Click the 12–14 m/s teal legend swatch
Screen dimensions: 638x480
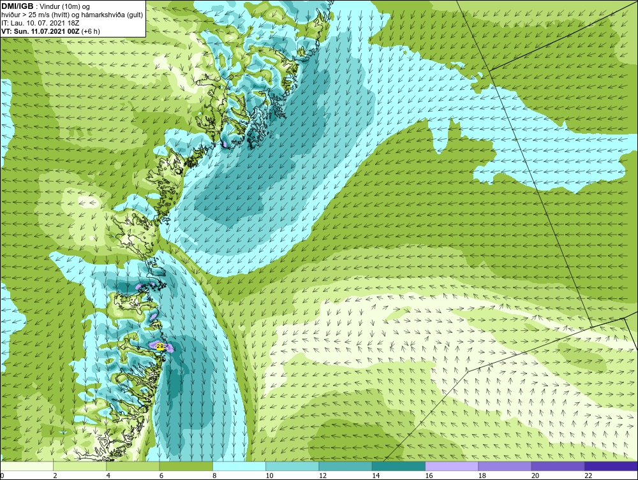click(345, 466)
